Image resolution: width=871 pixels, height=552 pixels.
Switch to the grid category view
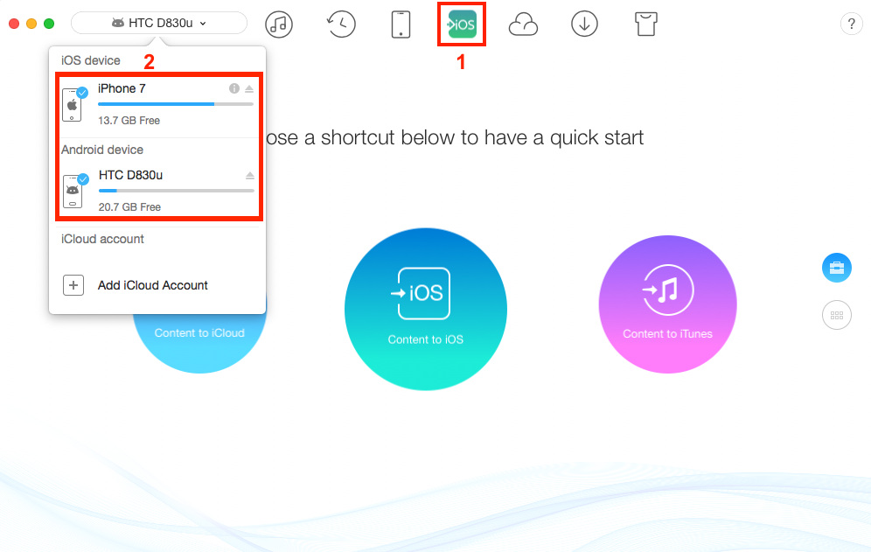[837, 315]
